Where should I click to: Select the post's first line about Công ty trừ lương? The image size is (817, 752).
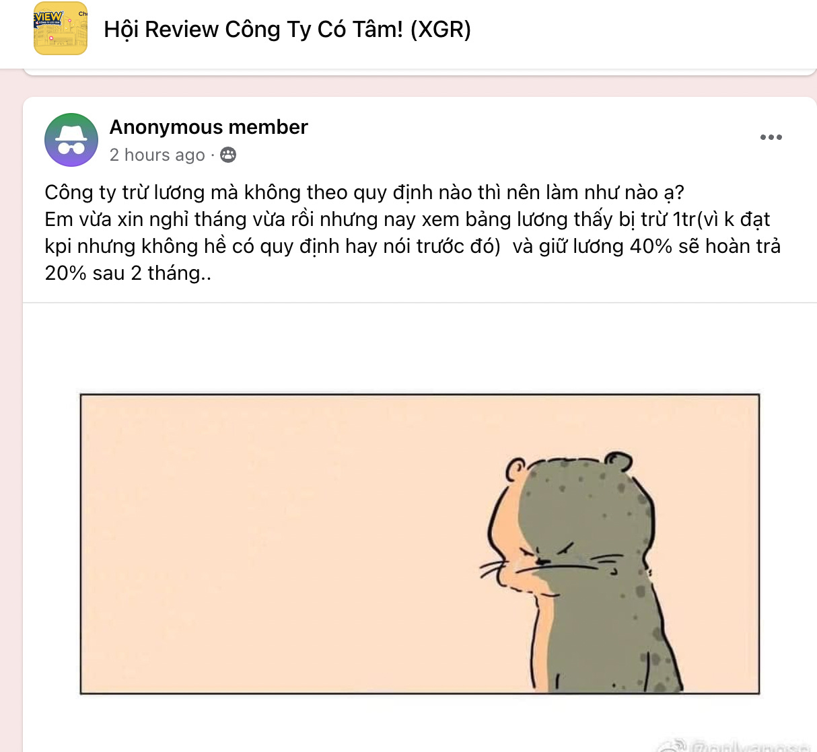pyautogui.click(x=364, y=192)
